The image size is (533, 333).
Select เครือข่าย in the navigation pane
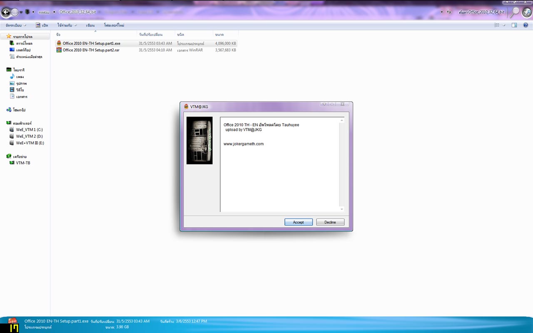20,157
